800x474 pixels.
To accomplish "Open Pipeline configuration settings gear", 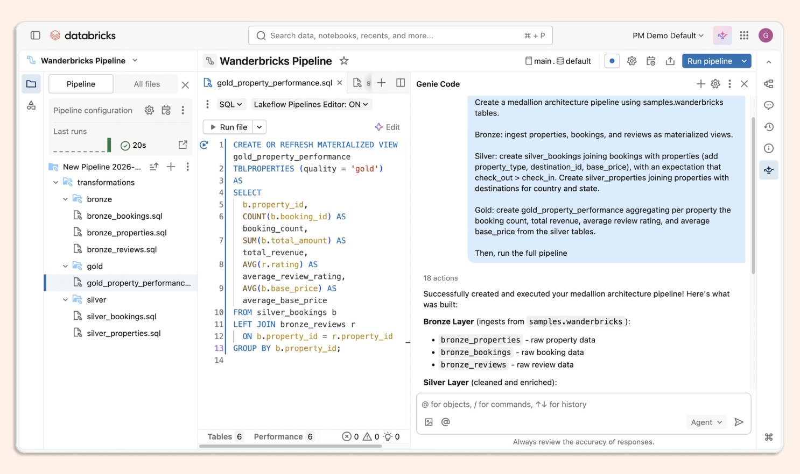I will (x=149, y=110).
